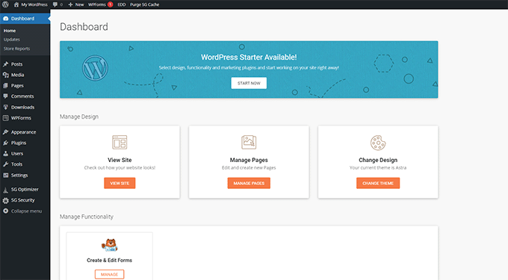
Task: Click the plus New icon in admin bar
Action: coord(70,4)
